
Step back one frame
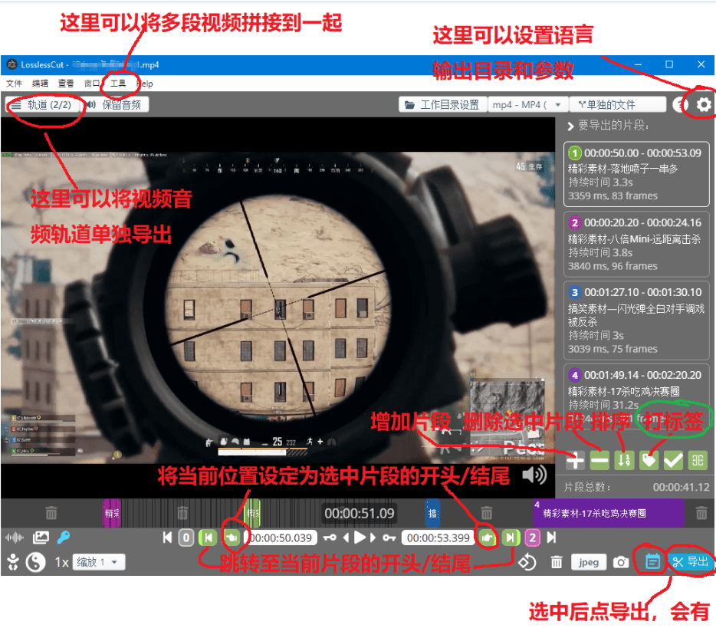pos(347,538)
